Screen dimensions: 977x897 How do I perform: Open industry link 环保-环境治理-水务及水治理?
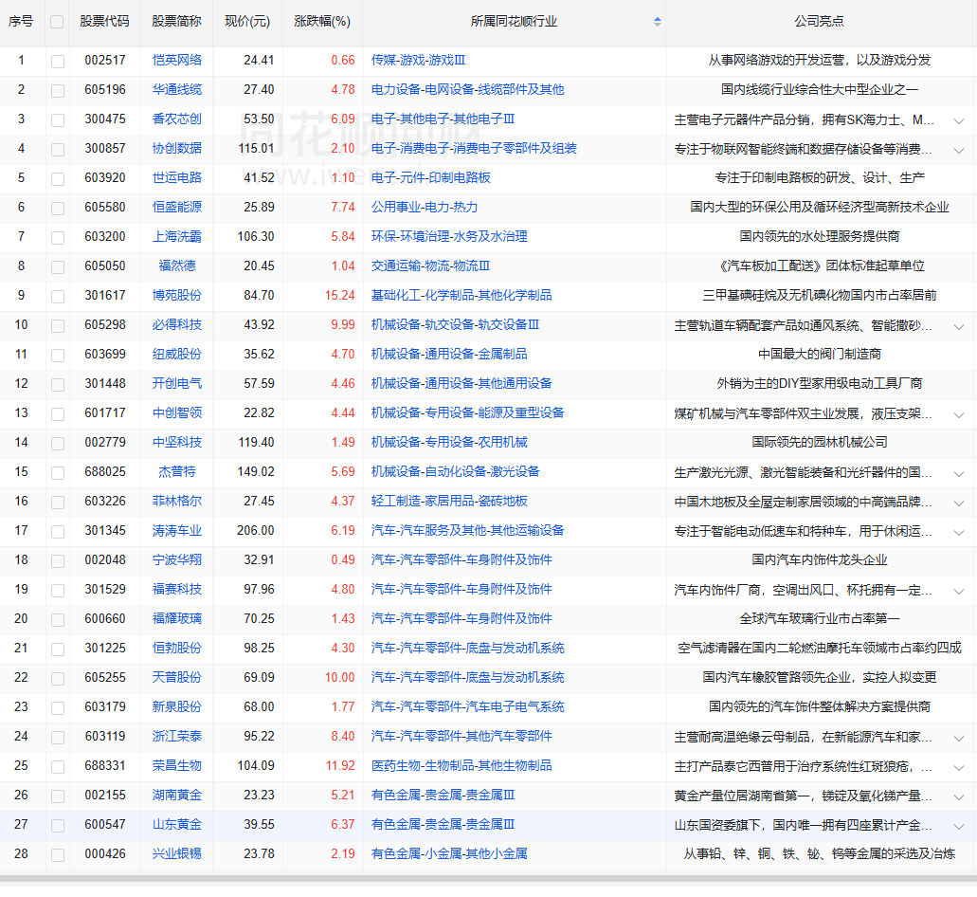(449, 237)
